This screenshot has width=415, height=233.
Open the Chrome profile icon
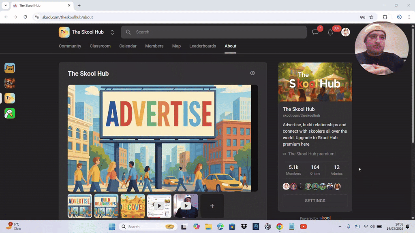[399, 17]
